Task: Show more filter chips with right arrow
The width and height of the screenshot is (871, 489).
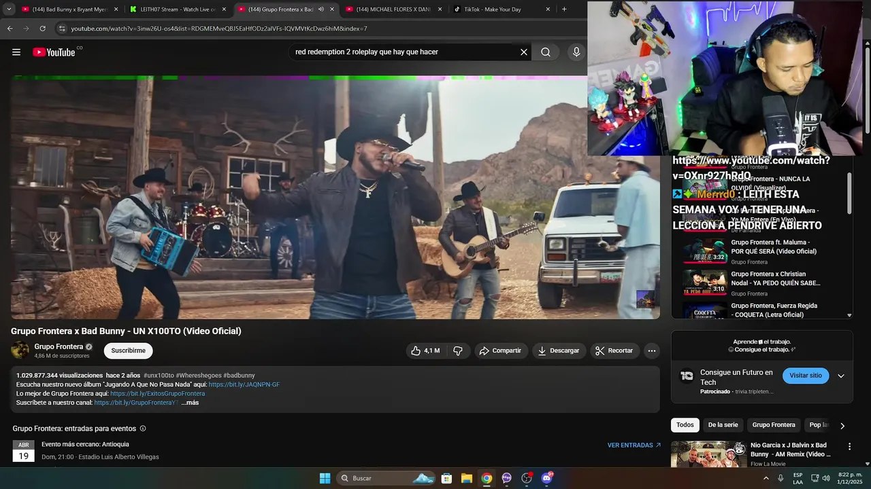Action: click(x=842, y=426)
